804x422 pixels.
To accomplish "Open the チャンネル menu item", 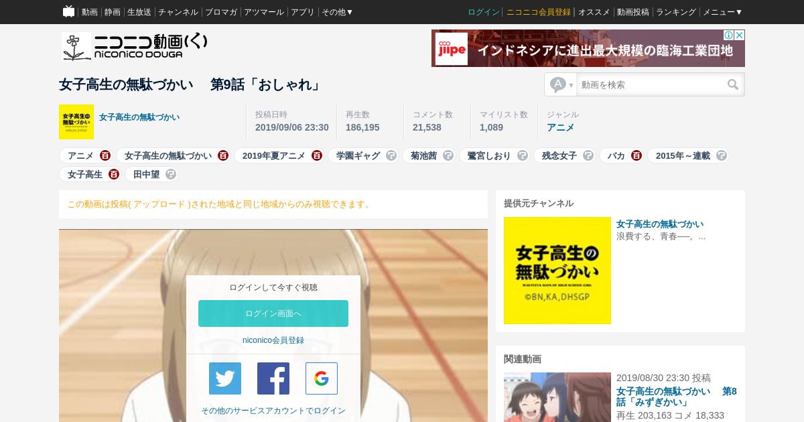I will 178,12.
